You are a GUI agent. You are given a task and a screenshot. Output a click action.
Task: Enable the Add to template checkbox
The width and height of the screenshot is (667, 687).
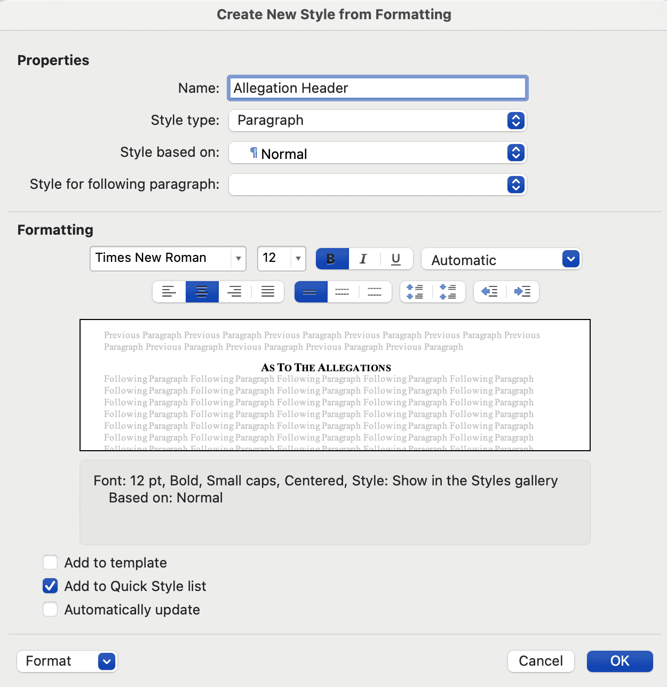pyautogui.click(x=50, y=562)
